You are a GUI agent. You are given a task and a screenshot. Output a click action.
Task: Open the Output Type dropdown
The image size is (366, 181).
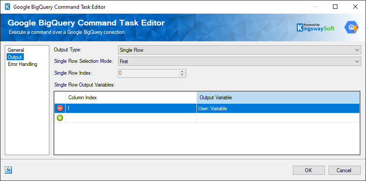pos(240,50)
